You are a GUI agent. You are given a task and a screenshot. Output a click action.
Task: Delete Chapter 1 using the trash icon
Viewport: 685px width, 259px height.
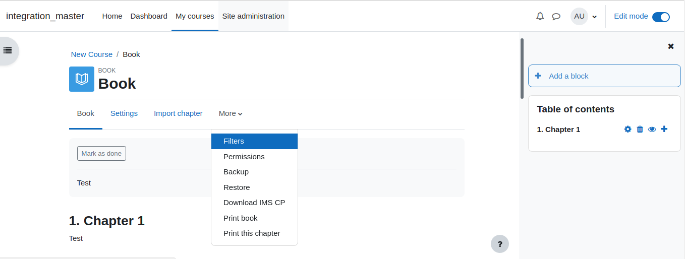640,129
